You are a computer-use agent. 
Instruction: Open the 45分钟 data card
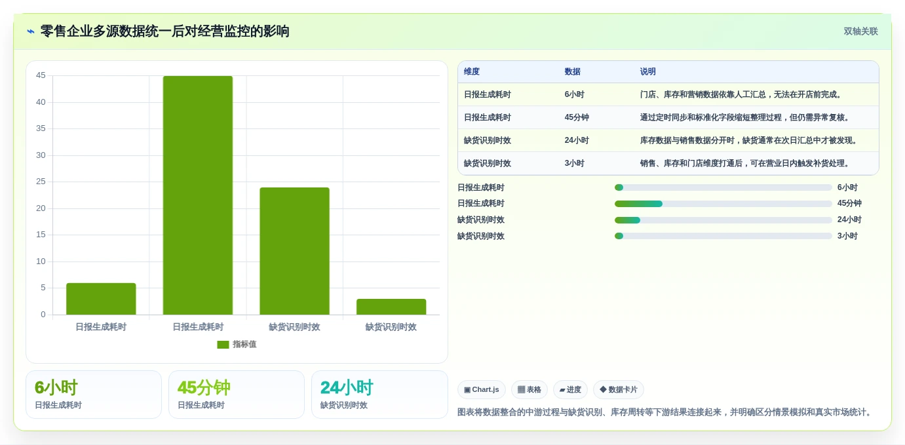click(x=237, y=395)
